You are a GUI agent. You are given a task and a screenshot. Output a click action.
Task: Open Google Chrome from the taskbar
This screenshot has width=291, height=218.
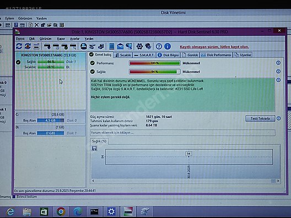(61, 211)
